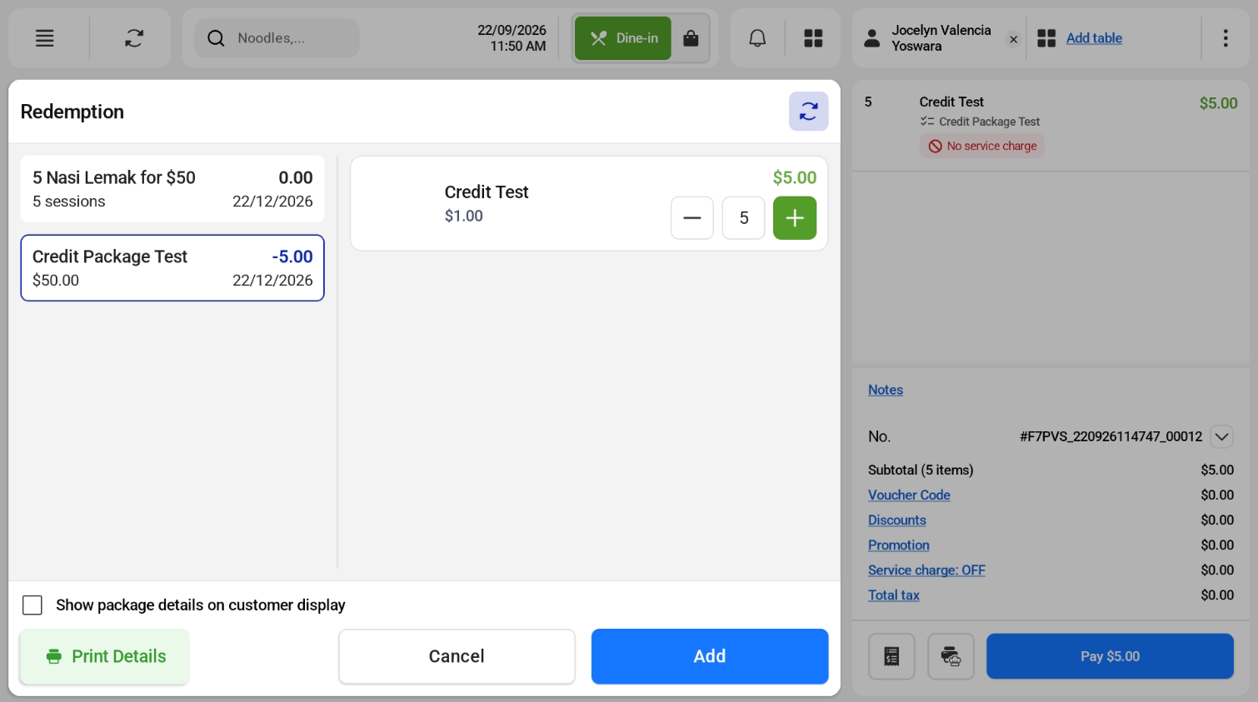
Task: Increase Credit Test quantity with plus
Action: click(795, 218)
